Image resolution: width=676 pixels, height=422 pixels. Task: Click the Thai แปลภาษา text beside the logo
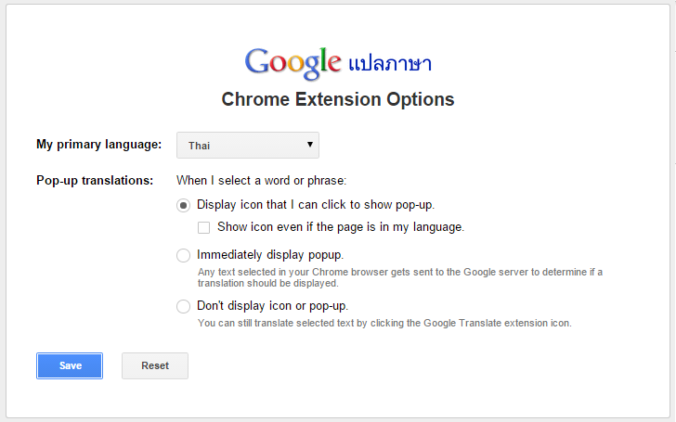(390, 64)
